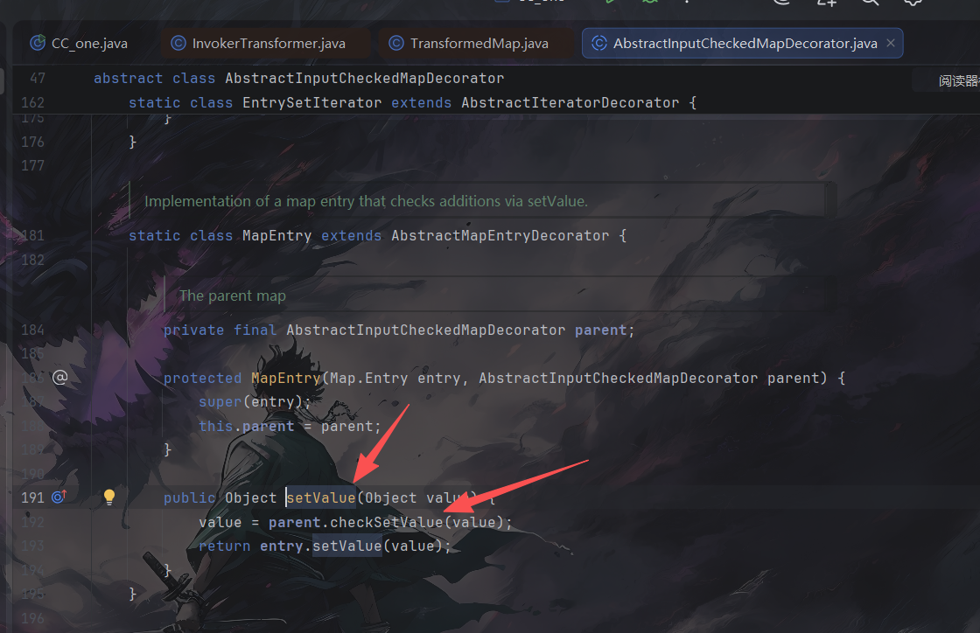Click the class icon on AbstractInputCheckedMapDecorator.java tab
The height and width of the screenshot is (633, 980).
coord(599,43)
